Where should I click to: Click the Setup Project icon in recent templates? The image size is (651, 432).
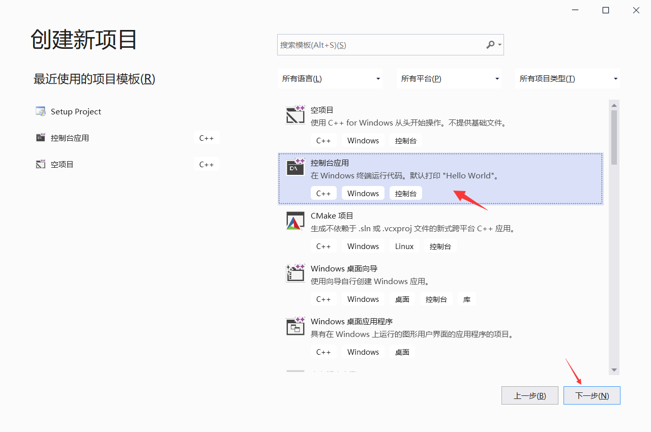pyautogui.click(x=41, y=111)
